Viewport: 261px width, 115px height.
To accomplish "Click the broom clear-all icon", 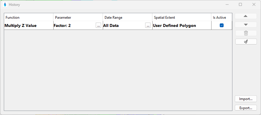I will (246, 42).
